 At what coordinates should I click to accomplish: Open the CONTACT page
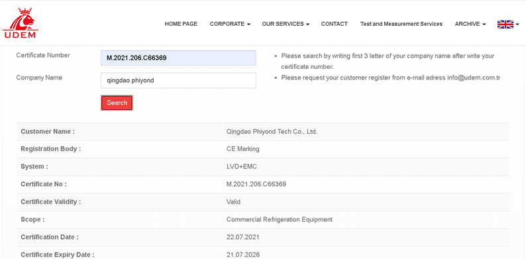[334, 24]
